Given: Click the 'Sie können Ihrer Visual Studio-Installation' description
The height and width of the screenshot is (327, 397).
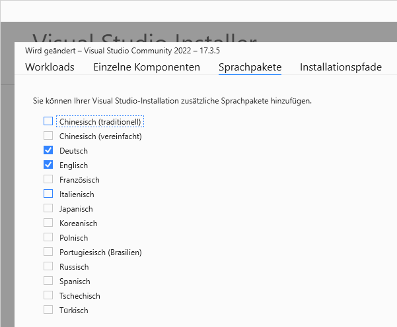Looking at the screenshot, I should pyautogui.click(x=172, y=101).
